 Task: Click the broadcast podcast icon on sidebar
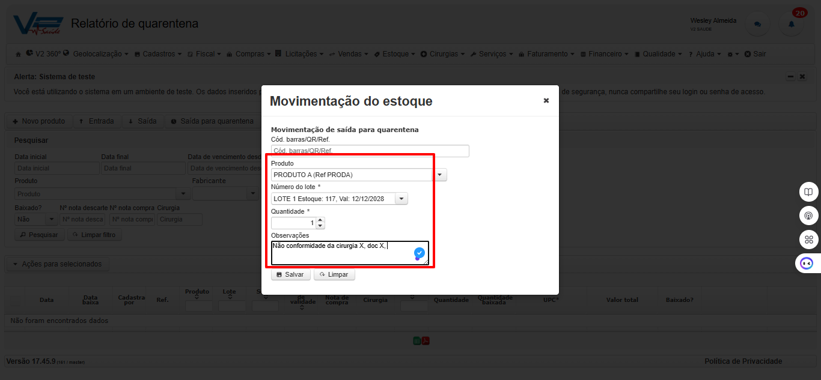point(809,216)
